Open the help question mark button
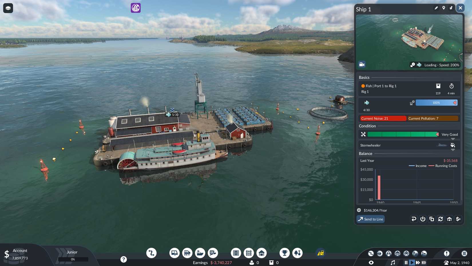Image resolution: width=472 pixels, height=266 pixels. [x=124, y=259]
